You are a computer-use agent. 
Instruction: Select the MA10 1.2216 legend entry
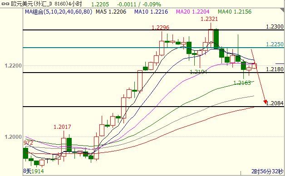151,12
